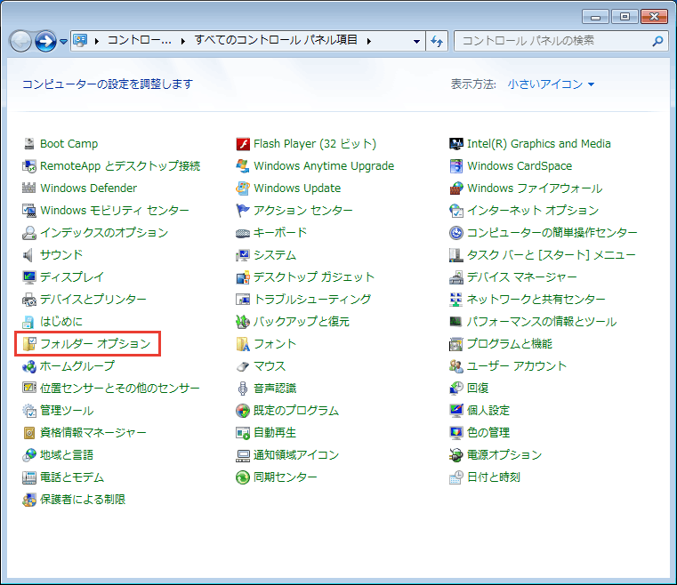Click the デバイス マネージャー icon
Viewport: 677px width, 585px height.
point(456,277)
